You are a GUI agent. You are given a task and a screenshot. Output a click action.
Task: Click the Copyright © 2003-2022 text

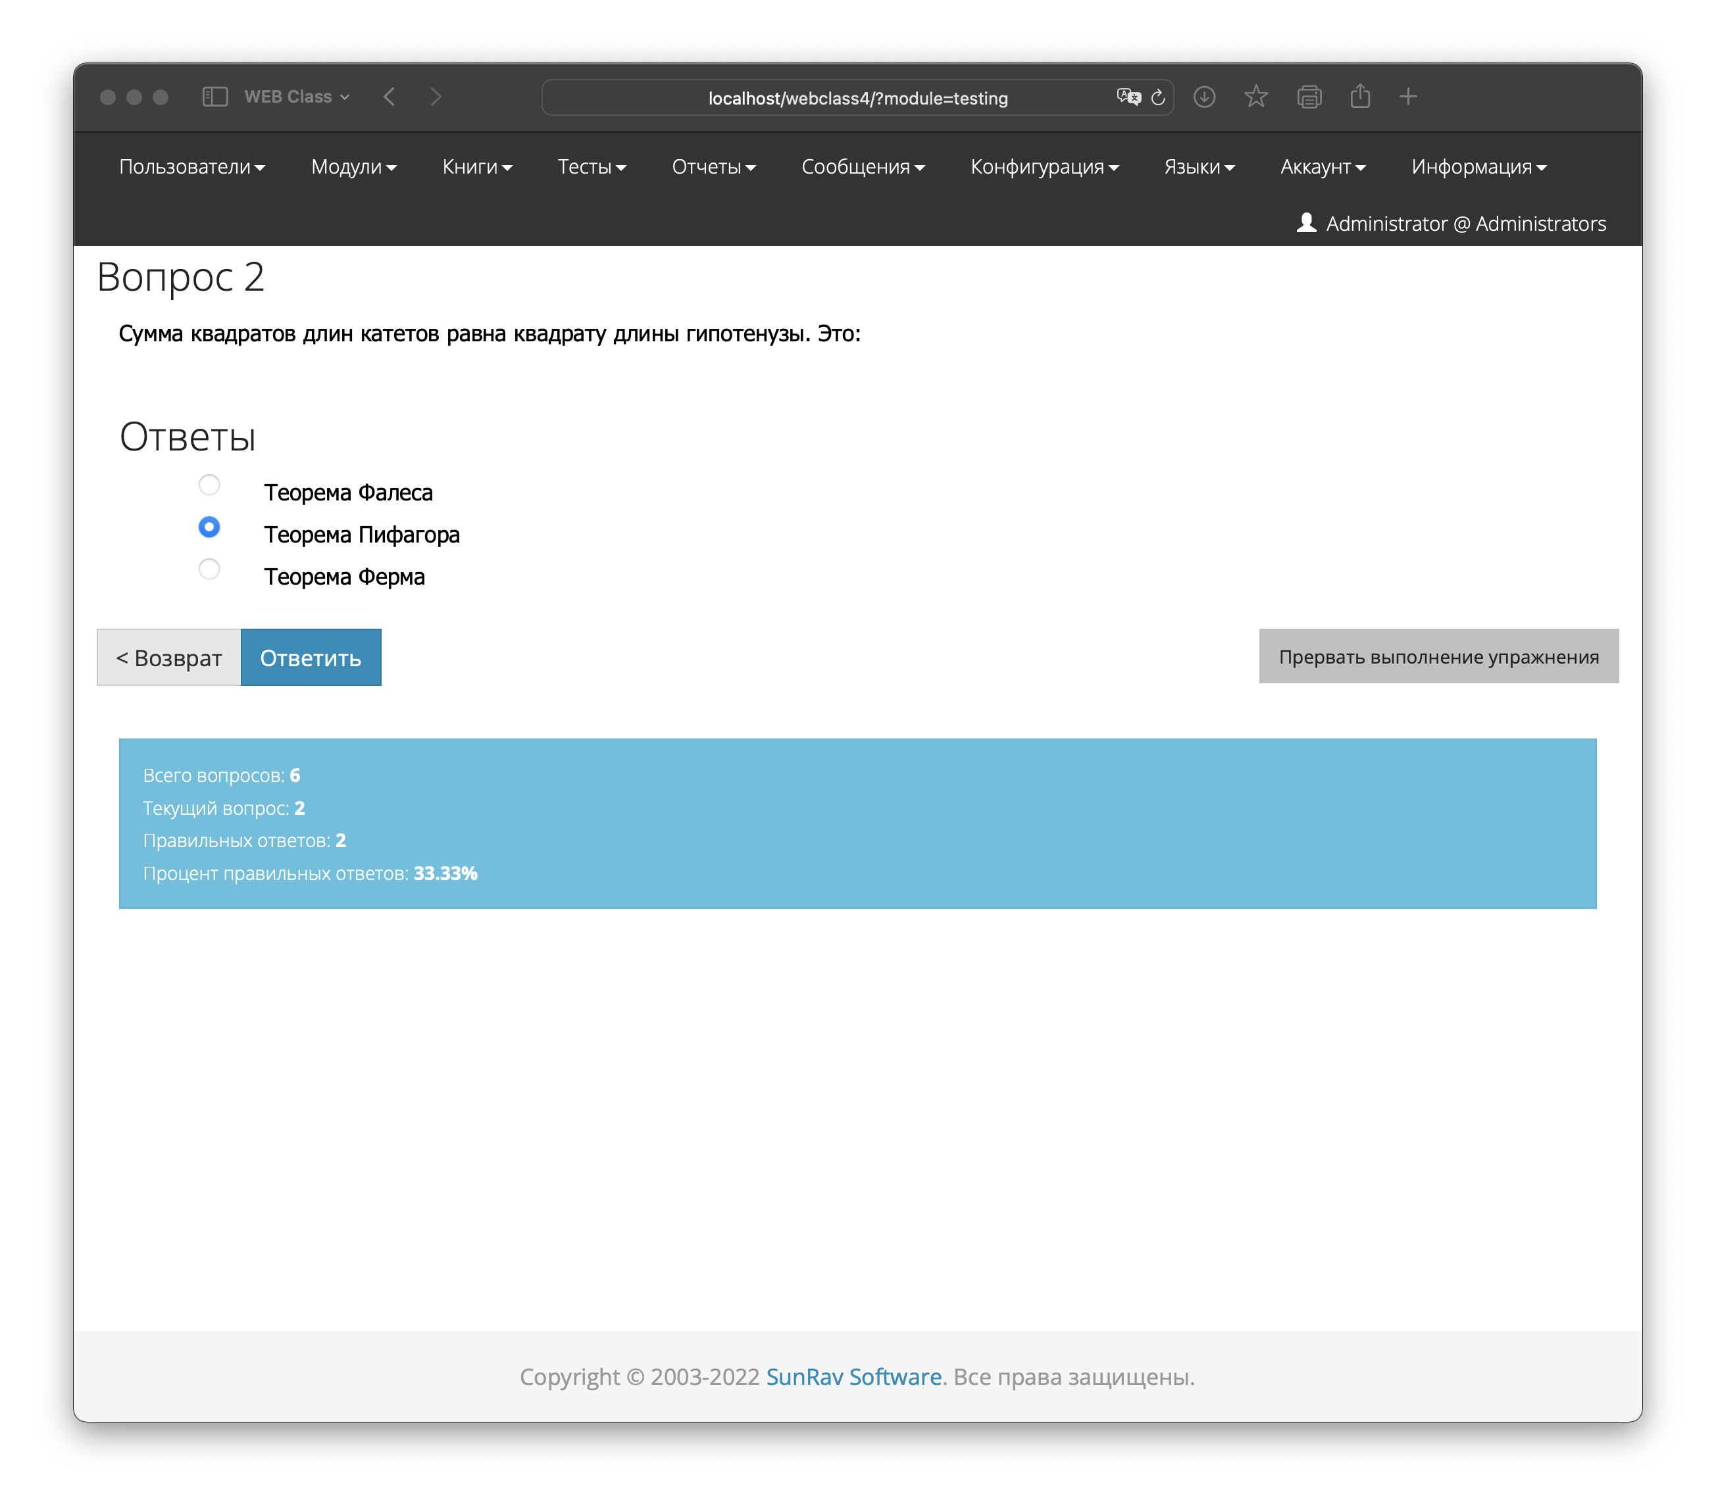639,1376
